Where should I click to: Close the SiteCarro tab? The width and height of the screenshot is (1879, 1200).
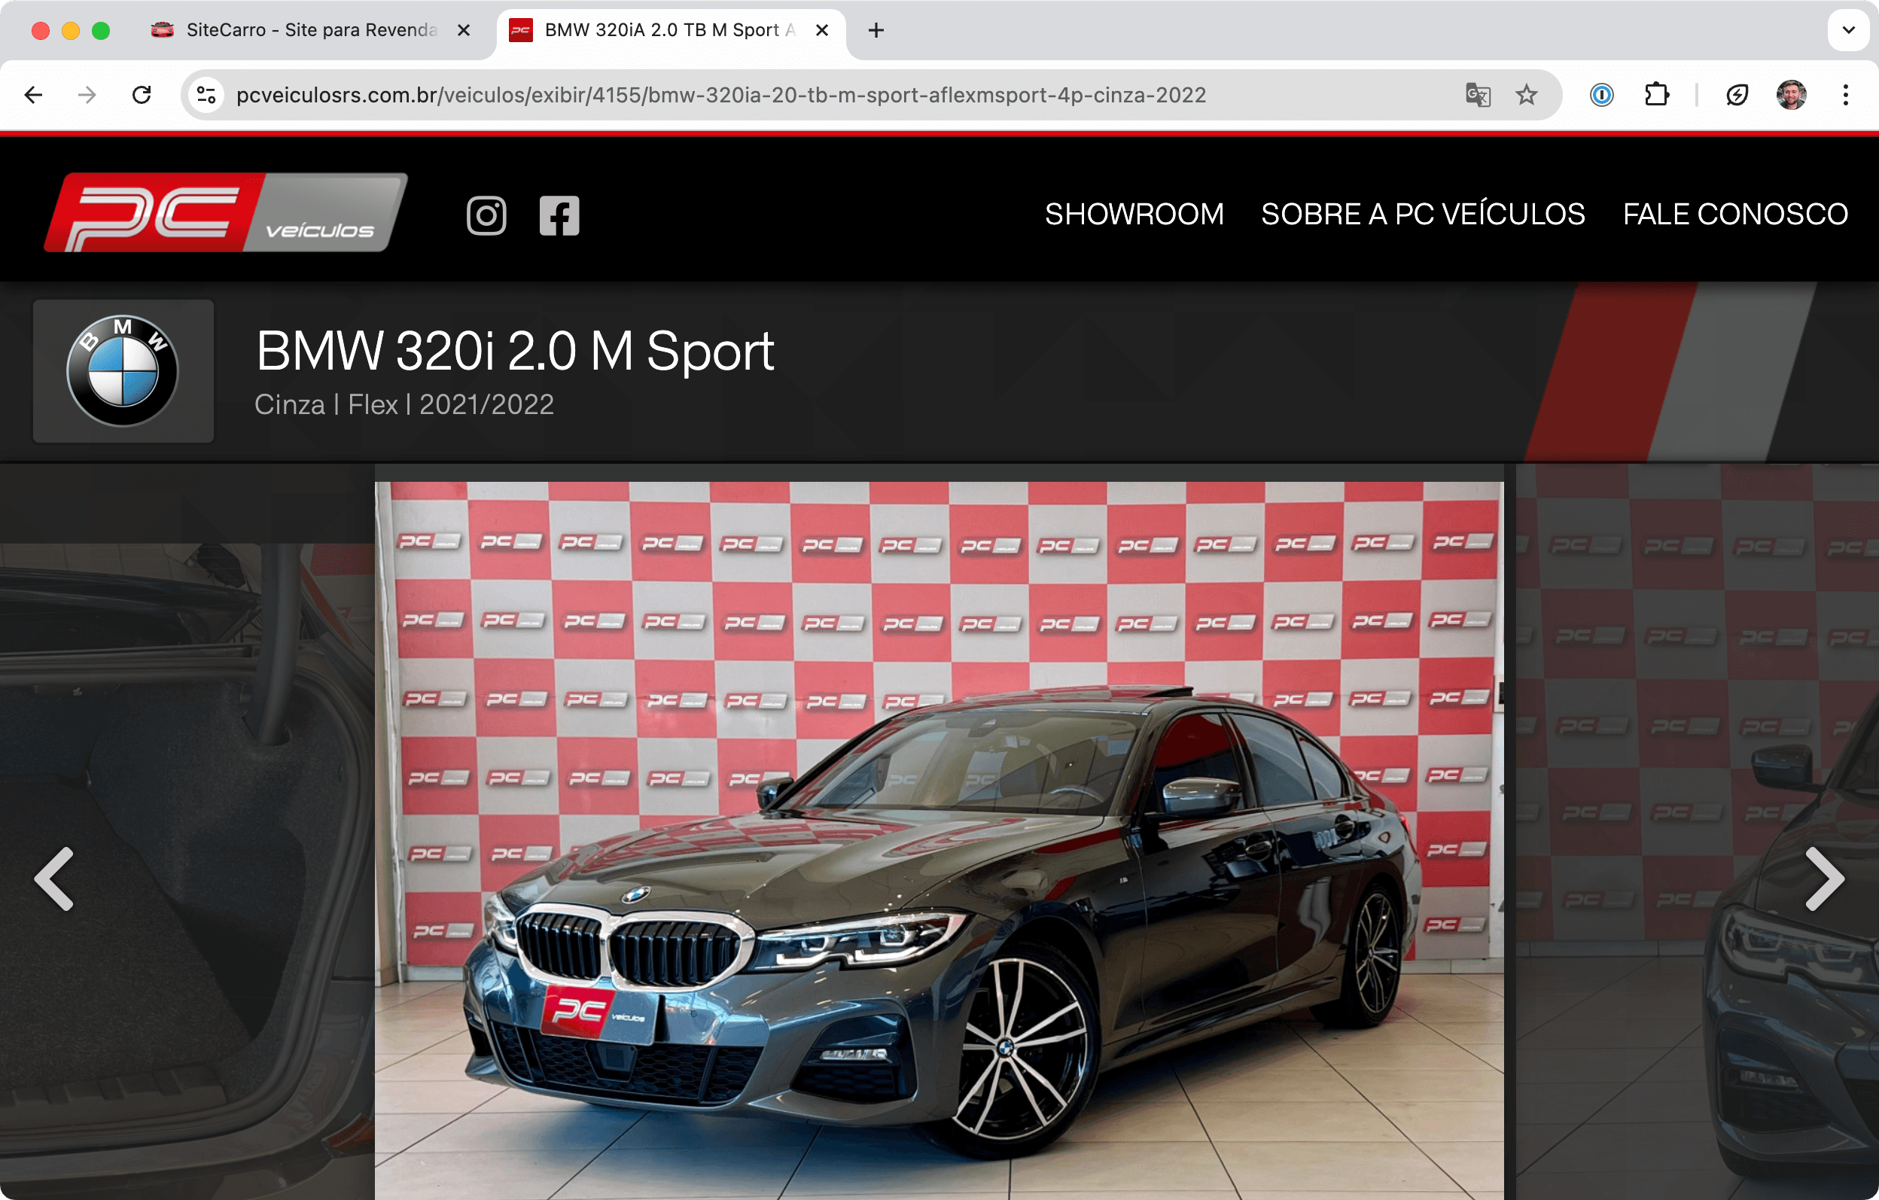pos(464,30)
